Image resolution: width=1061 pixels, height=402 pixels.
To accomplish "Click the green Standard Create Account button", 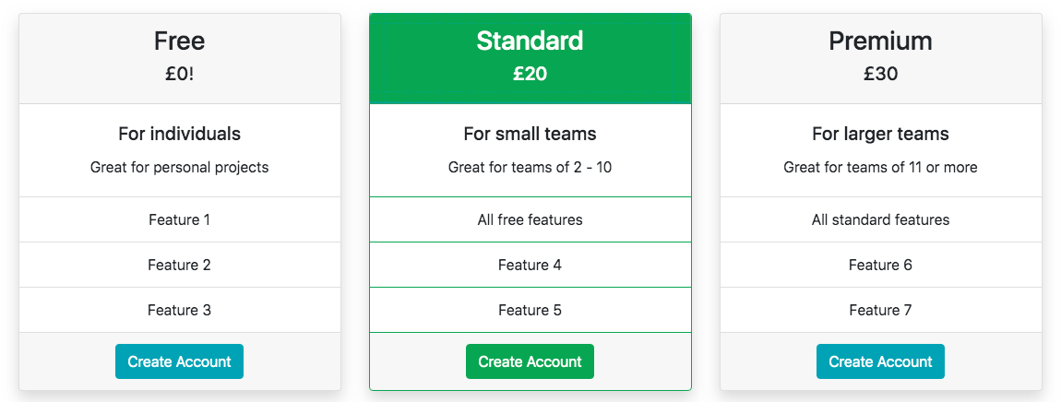I will [530, 361].
